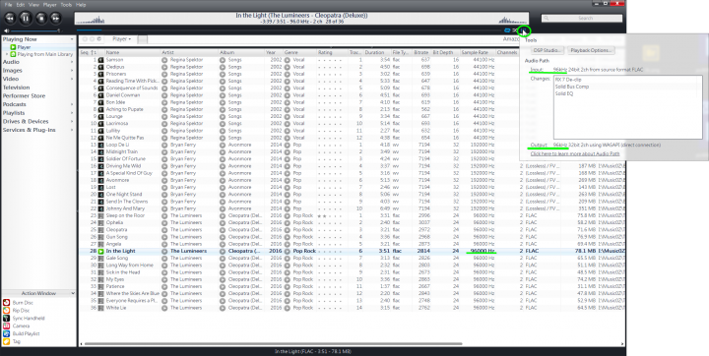The width and height of the screenshot is (709, 356).
Task: Open the DSP Studio button
Action: point(548,50)
